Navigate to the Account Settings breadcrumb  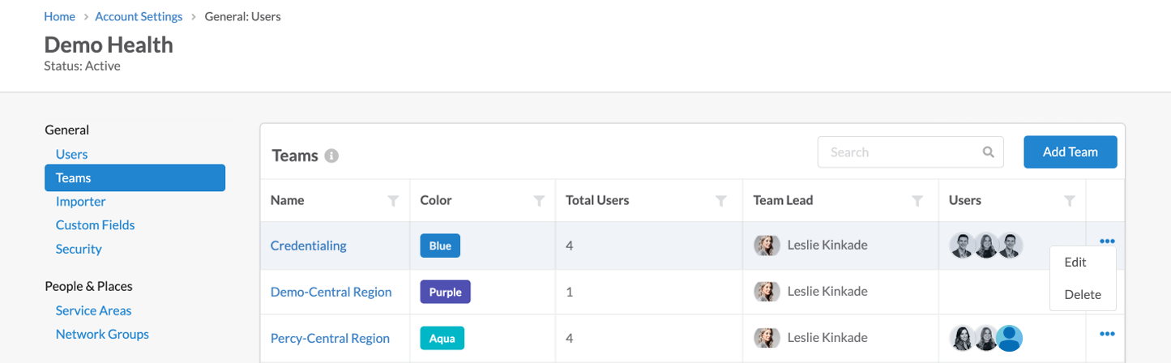(138, 16)
